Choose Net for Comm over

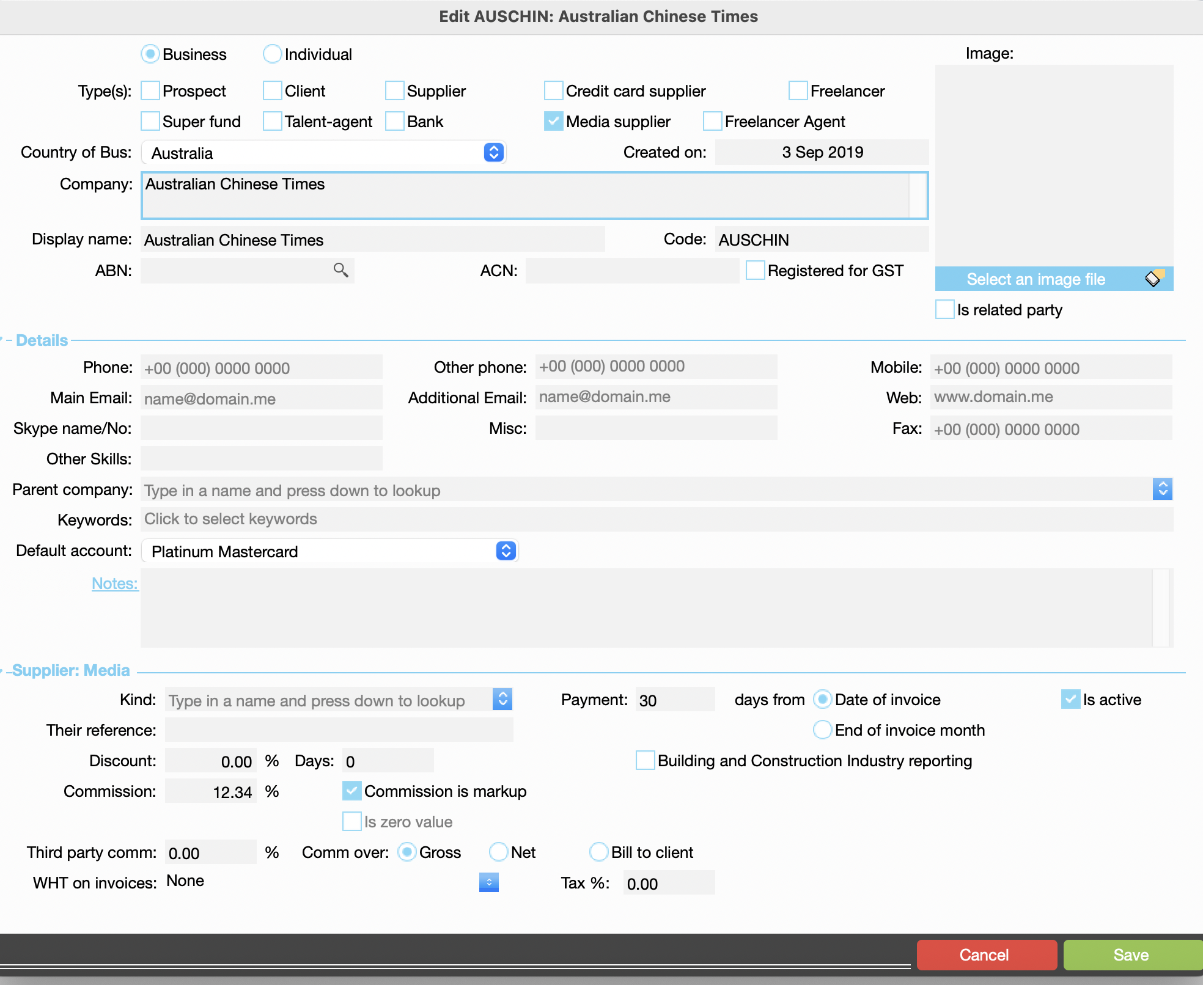[499, 852]
